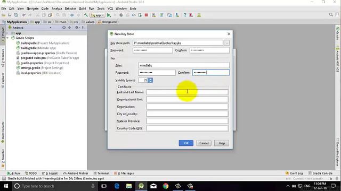Open the Navigate menu

pyautogui.click(x=33, y=8)
